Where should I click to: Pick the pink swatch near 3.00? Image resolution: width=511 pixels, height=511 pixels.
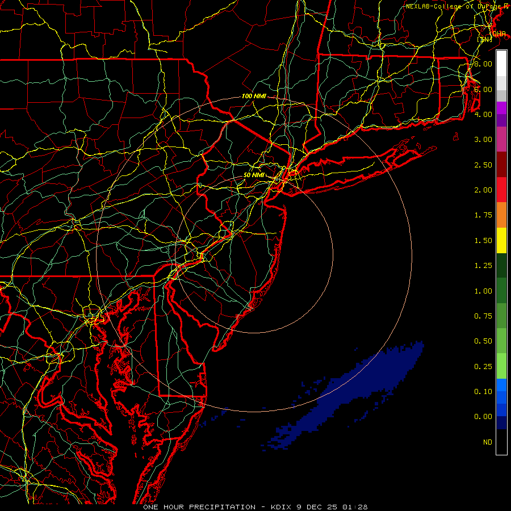501,139
